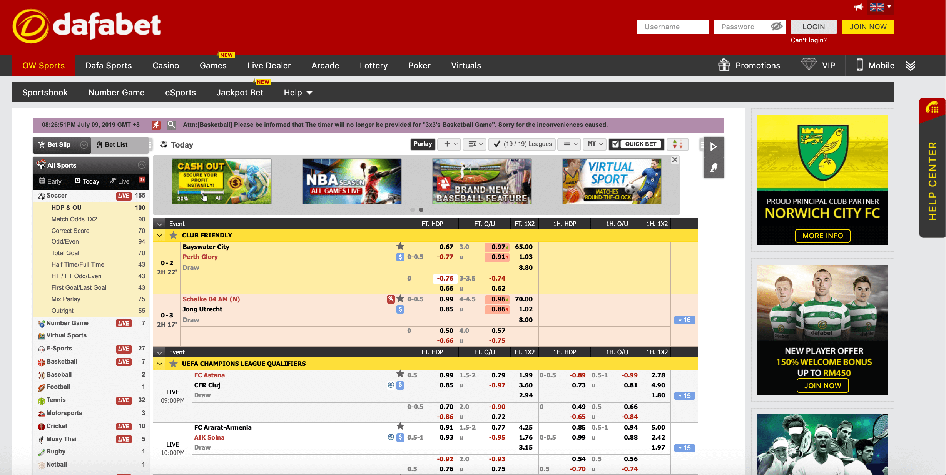
Task: Expand 16 more markets for Jong Utrecht
Action: (684, 320)
